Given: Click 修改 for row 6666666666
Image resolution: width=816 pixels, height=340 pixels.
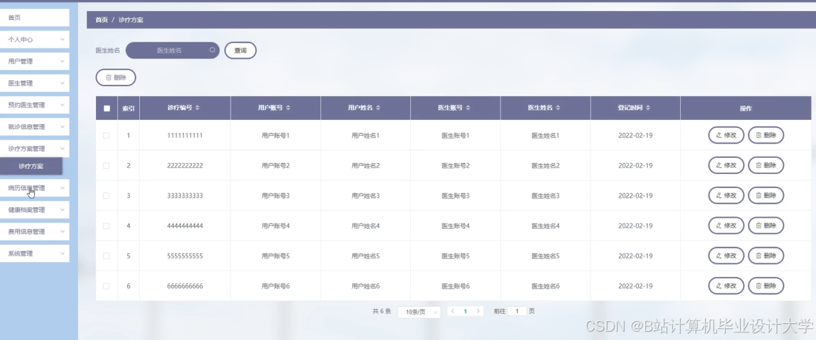Looking at the screenshot, I should pyautogui.click(x=726, y=286).
